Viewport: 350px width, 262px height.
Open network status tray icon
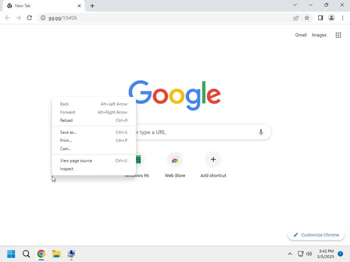pyautogui.click(x=301, y=254)
